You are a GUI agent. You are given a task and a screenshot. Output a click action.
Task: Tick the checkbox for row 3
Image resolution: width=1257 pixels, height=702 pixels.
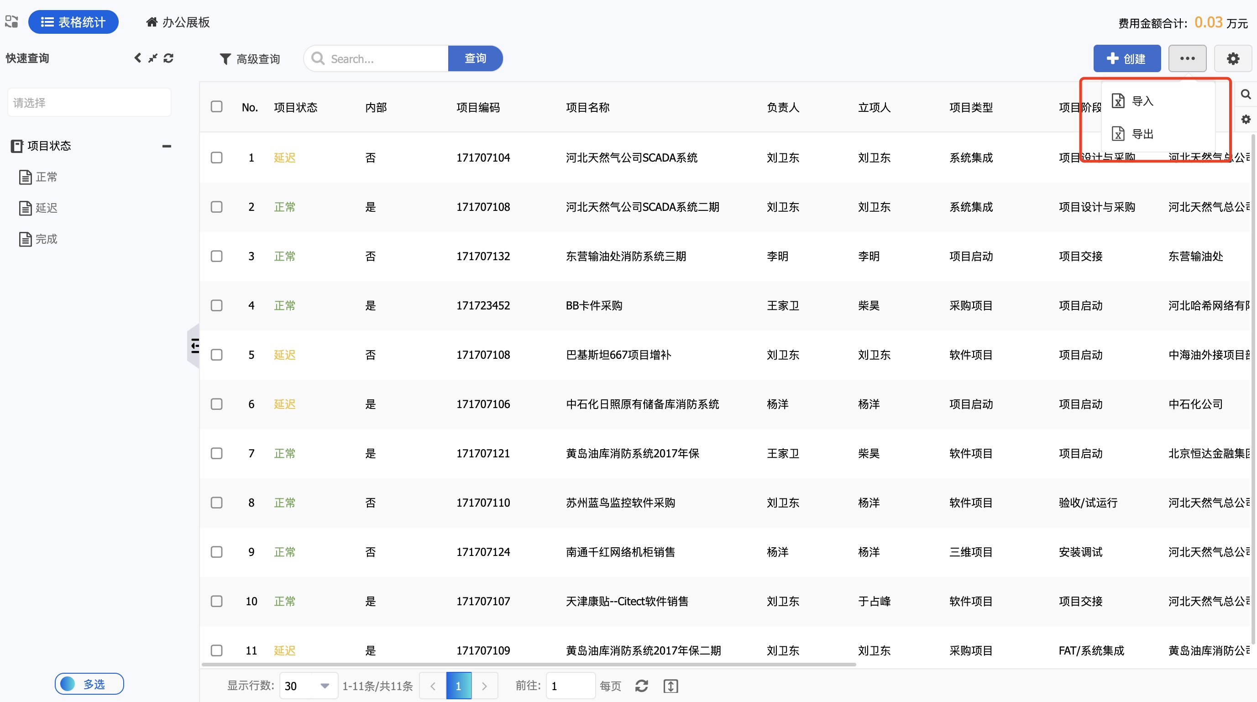216,256
